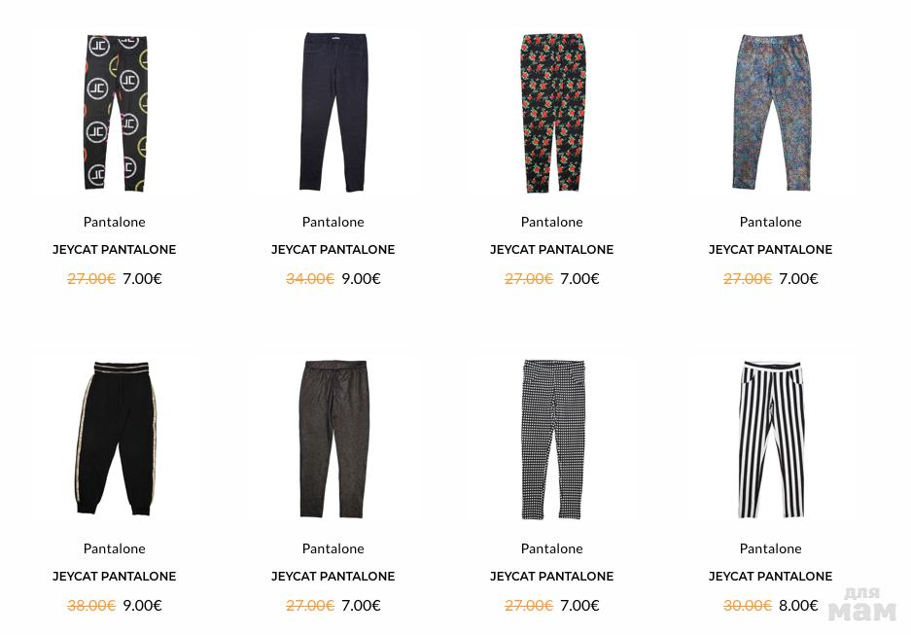Click Pantalone category label under gold-stripe joggers
The height and width of the screenshot is (635, 911).
point(115,548)
